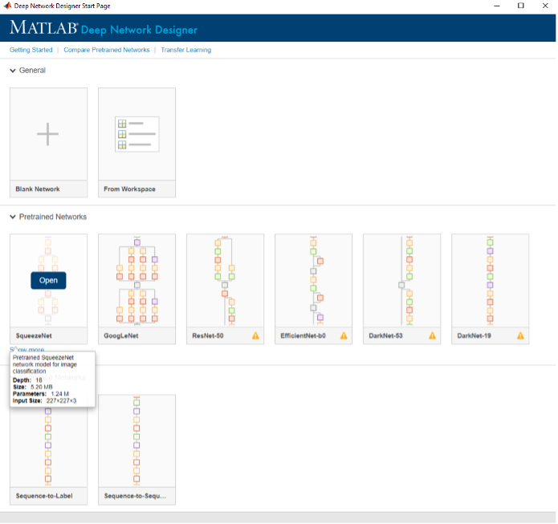Image resolution: width=558 pixels, height=524 pixels.
Task: Click the SqueezeNet label
Action: pyautogui.click(x=34, y=335)
